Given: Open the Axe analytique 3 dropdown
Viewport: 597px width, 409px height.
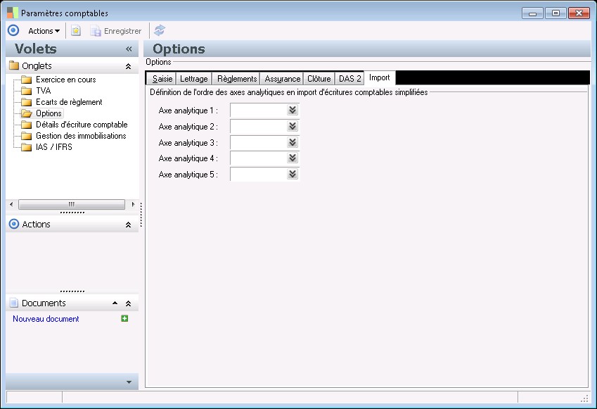Looking at the screenshot, I should point(293,143).
